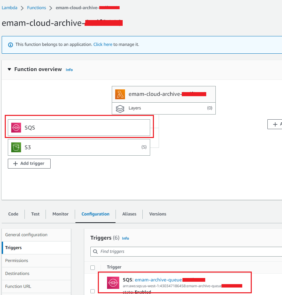Viewport: 282px width, 295px height.
Task: Click the pink SQS icon in the triggers table
Action: [113, 282]
